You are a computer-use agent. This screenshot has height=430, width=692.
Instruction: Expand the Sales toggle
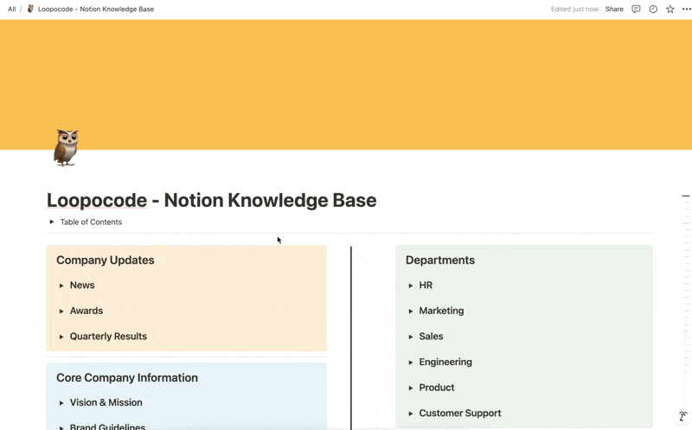[410, 337]
